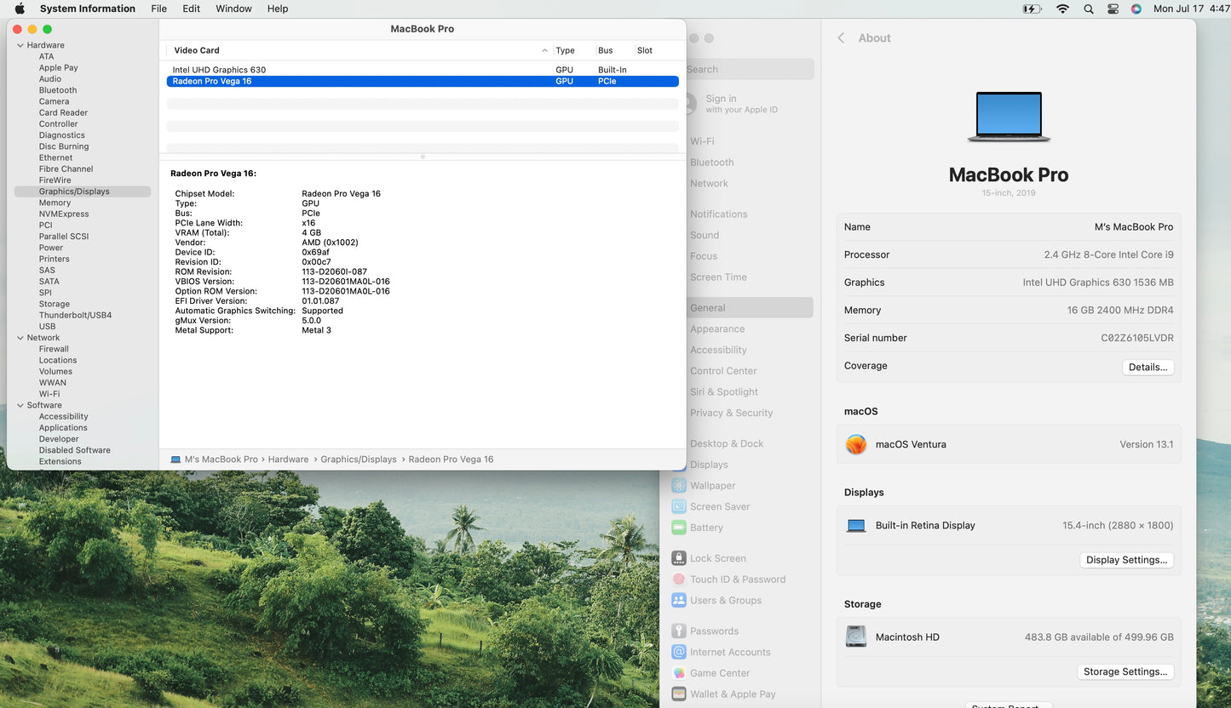Sort by Video Card column arrow

(x=545, y=50)
